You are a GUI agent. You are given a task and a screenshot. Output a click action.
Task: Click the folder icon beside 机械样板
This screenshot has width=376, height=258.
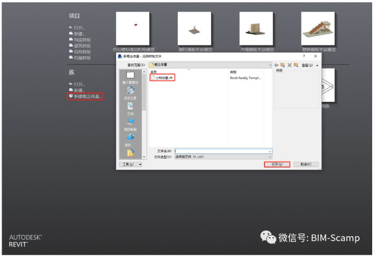click(x=71, y=58)
